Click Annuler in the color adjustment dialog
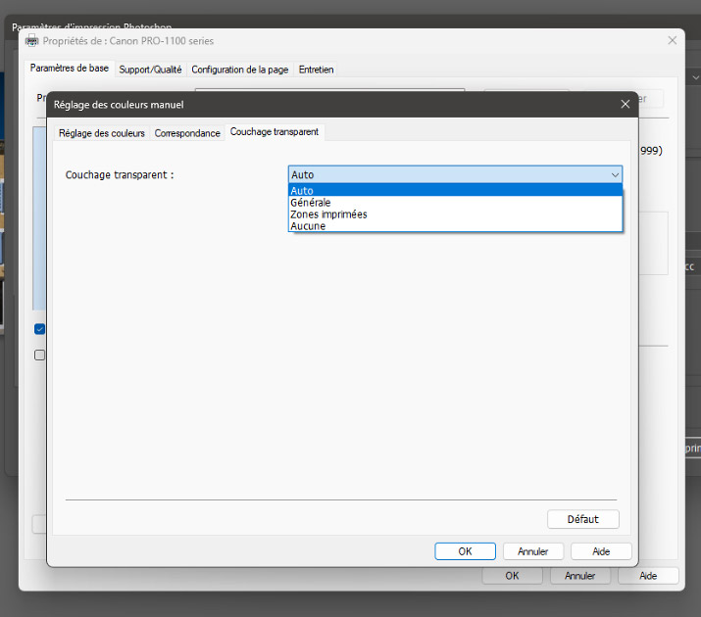Screen dimensions: 701x617 [533, 551]
